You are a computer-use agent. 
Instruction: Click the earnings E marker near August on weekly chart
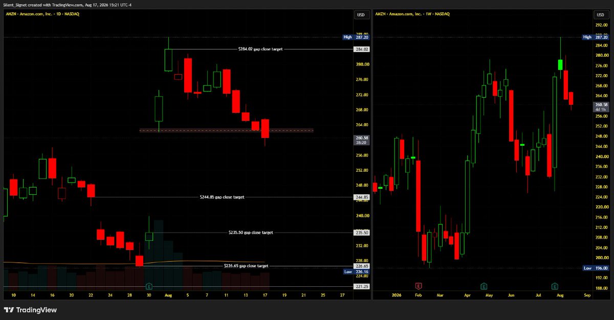[555, 286]
